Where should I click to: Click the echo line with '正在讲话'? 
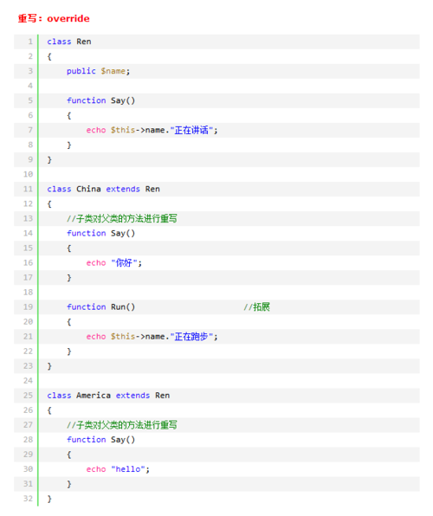[x=152, y=131]
